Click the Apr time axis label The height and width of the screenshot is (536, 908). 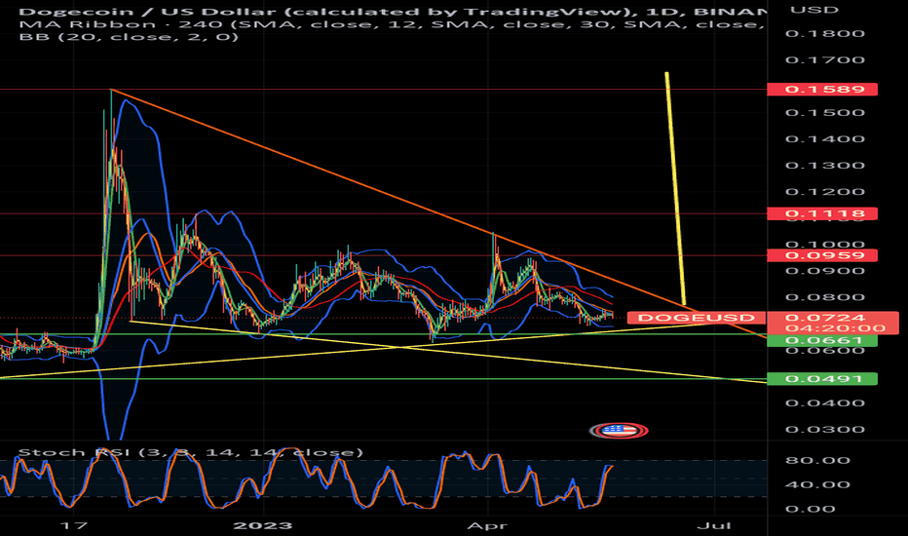click(487, 526)
